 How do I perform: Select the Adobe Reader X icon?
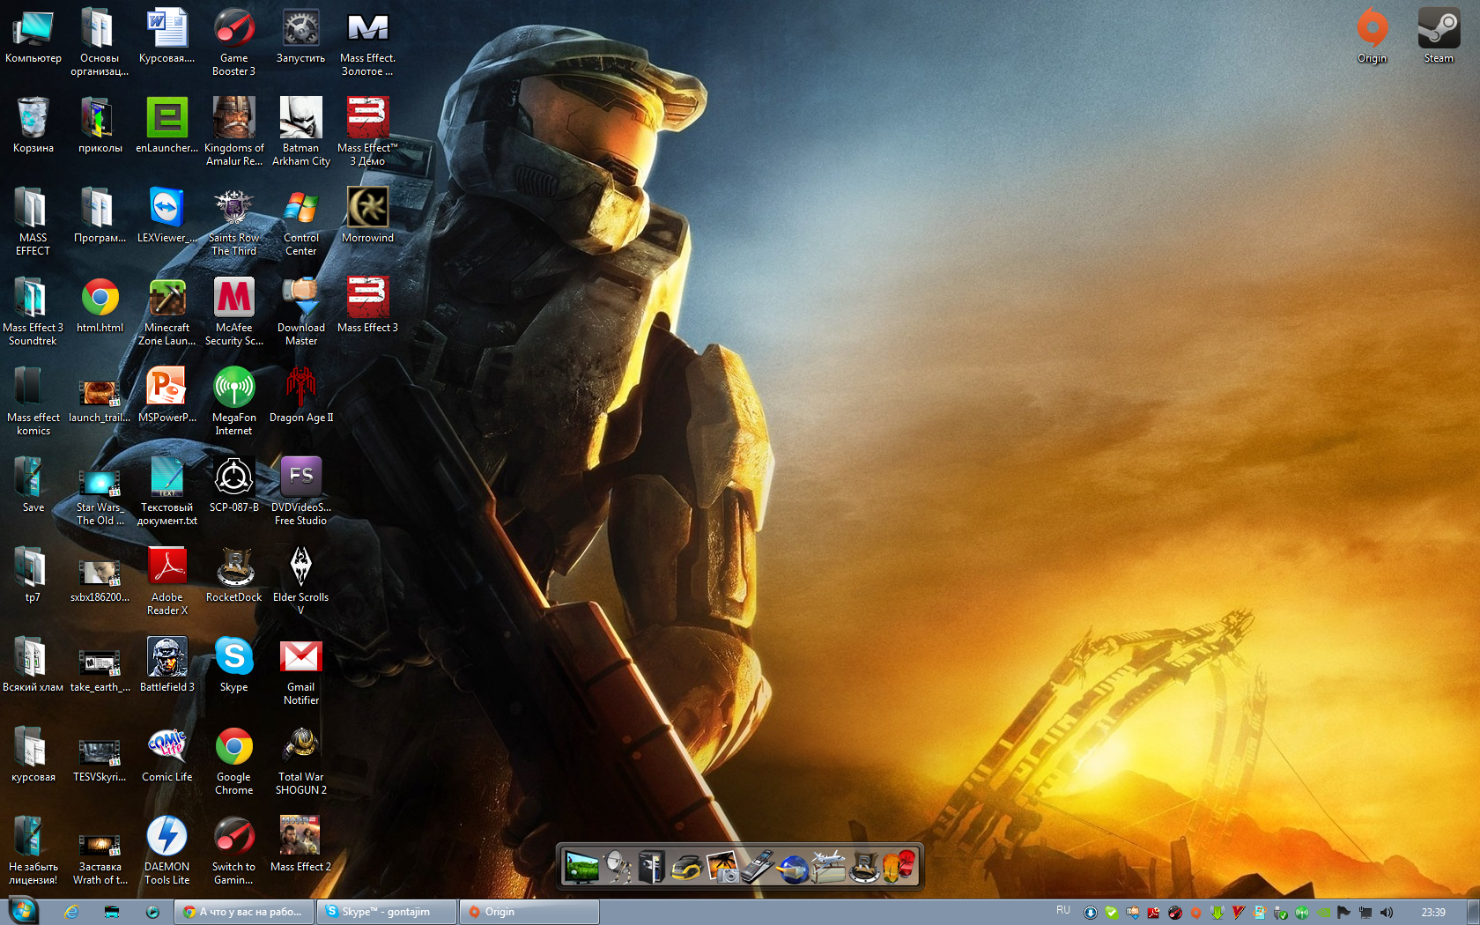coord(167,580)
